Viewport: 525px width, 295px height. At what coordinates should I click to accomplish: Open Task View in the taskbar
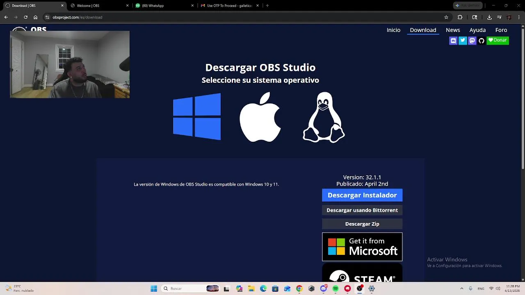tap(226, 288)
